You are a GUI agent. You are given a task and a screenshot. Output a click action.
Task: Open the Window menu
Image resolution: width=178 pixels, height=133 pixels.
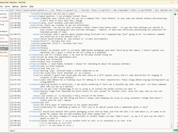click(x=24, y=6)
